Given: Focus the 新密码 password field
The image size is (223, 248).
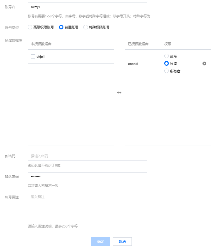Looking at the screenshot, I should coord(87,156).
